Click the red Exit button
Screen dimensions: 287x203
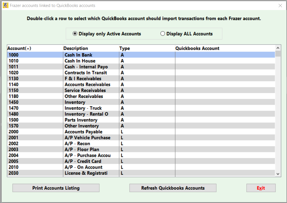261,188
